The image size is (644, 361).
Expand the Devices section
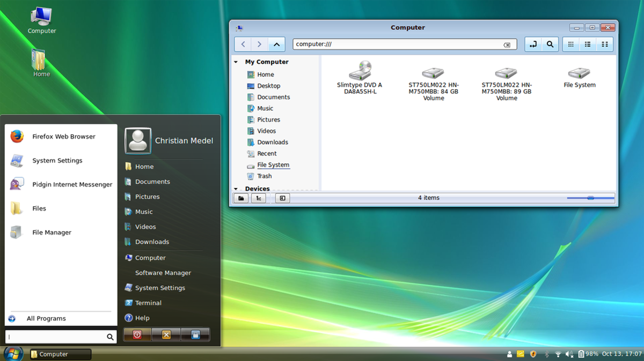(236, 189)
